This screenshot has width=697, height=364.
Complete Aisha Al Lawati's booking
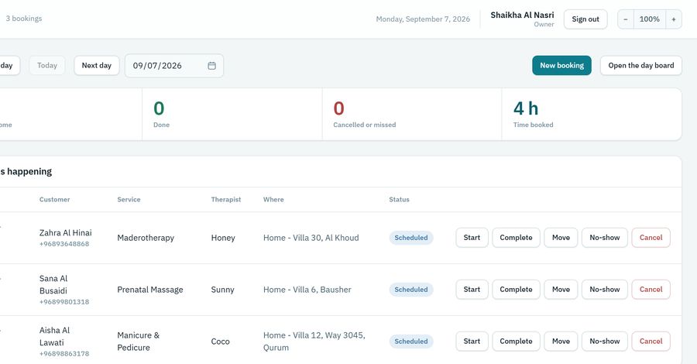click(516, 342)
